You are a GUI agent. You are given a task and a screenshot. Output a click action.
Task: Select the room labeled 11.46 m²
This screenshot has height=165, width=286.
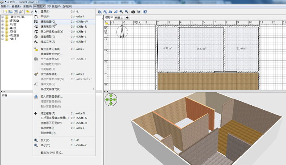pyautogui.click(x=241, y=49)
